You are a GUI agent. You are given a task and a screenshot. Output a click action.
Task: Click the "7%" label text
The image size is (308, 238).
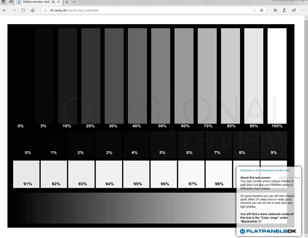coord(217,153)
